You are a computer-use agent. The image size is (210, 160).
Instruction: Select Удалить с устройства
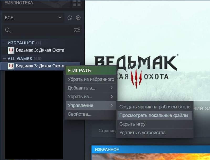143,133
